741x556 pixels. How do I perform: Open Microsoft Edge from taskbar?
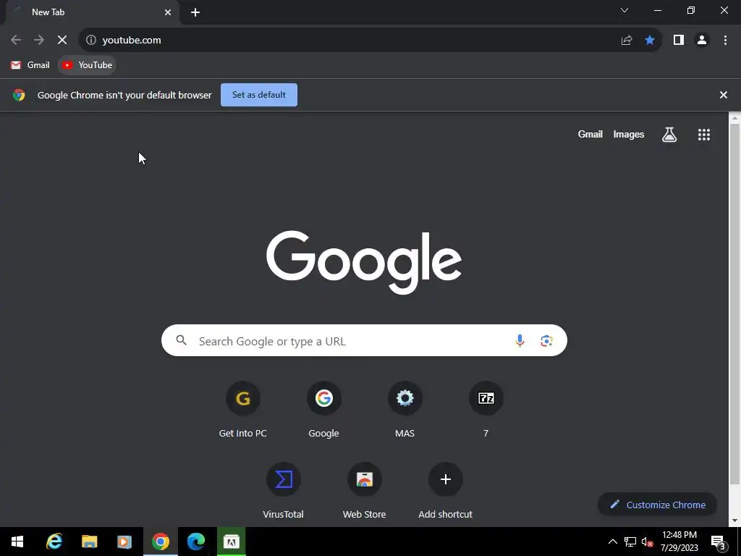195,542
